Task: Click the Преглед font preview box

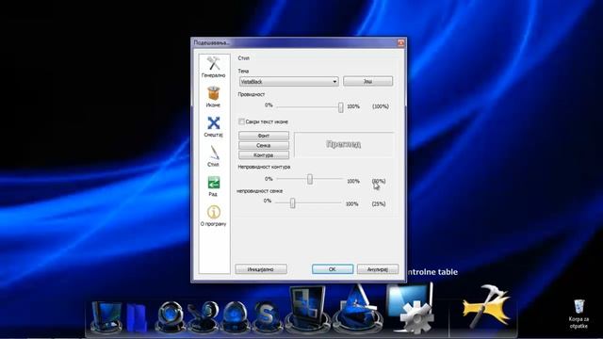Action: 344,144
